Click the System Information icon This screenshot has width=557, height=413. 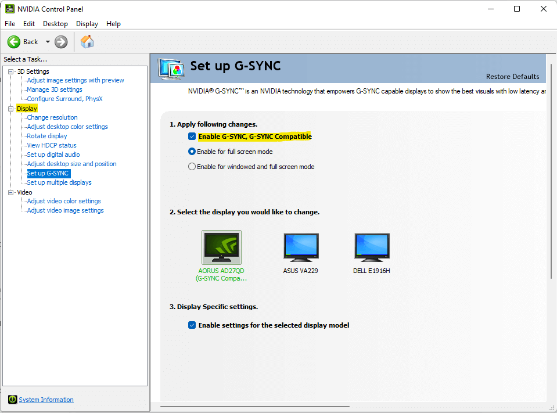pyautogui.click(x=12, y=400)
